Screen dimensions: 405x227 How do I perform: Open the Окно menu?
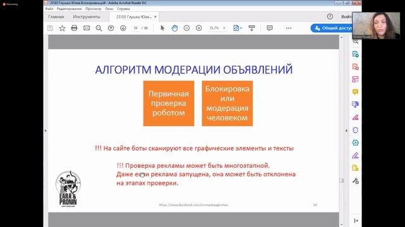[109, 9]
